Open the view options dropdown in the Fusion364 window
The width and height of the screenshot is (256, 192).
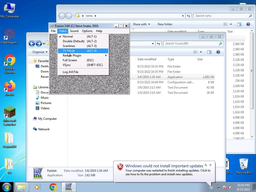pyautogui.click(x=201, y=52)
